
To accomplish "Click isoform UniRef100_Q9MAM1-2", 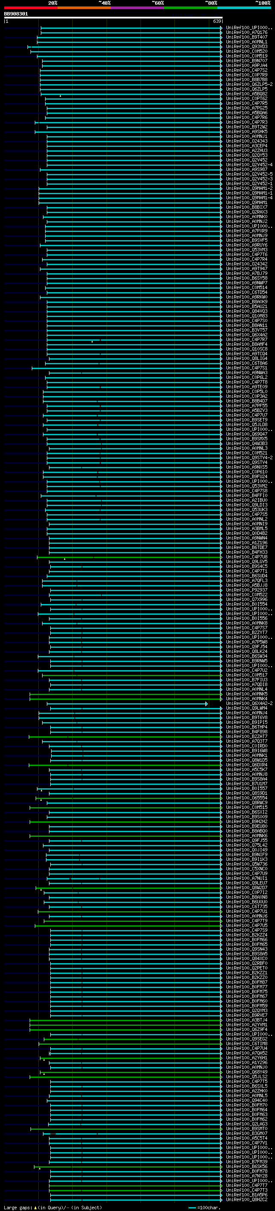I will 249,188.
